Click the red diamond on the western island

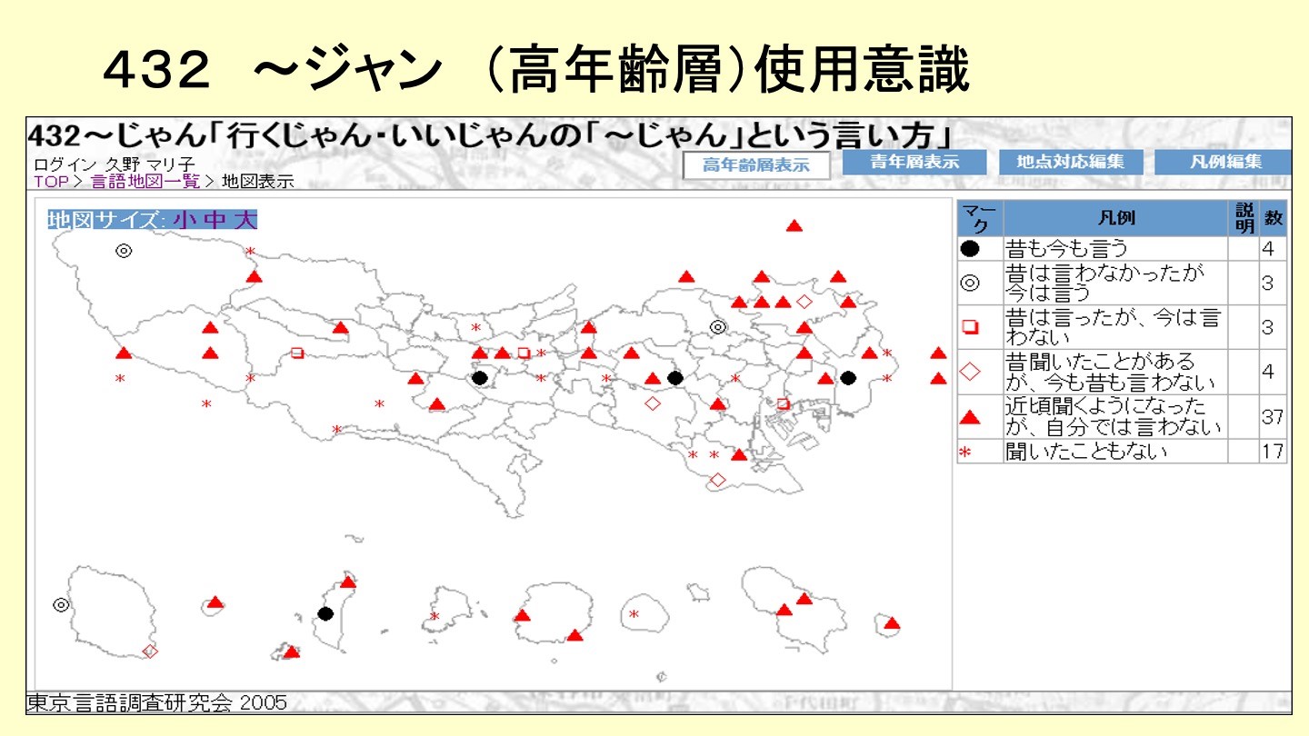(x=150, y=651)
